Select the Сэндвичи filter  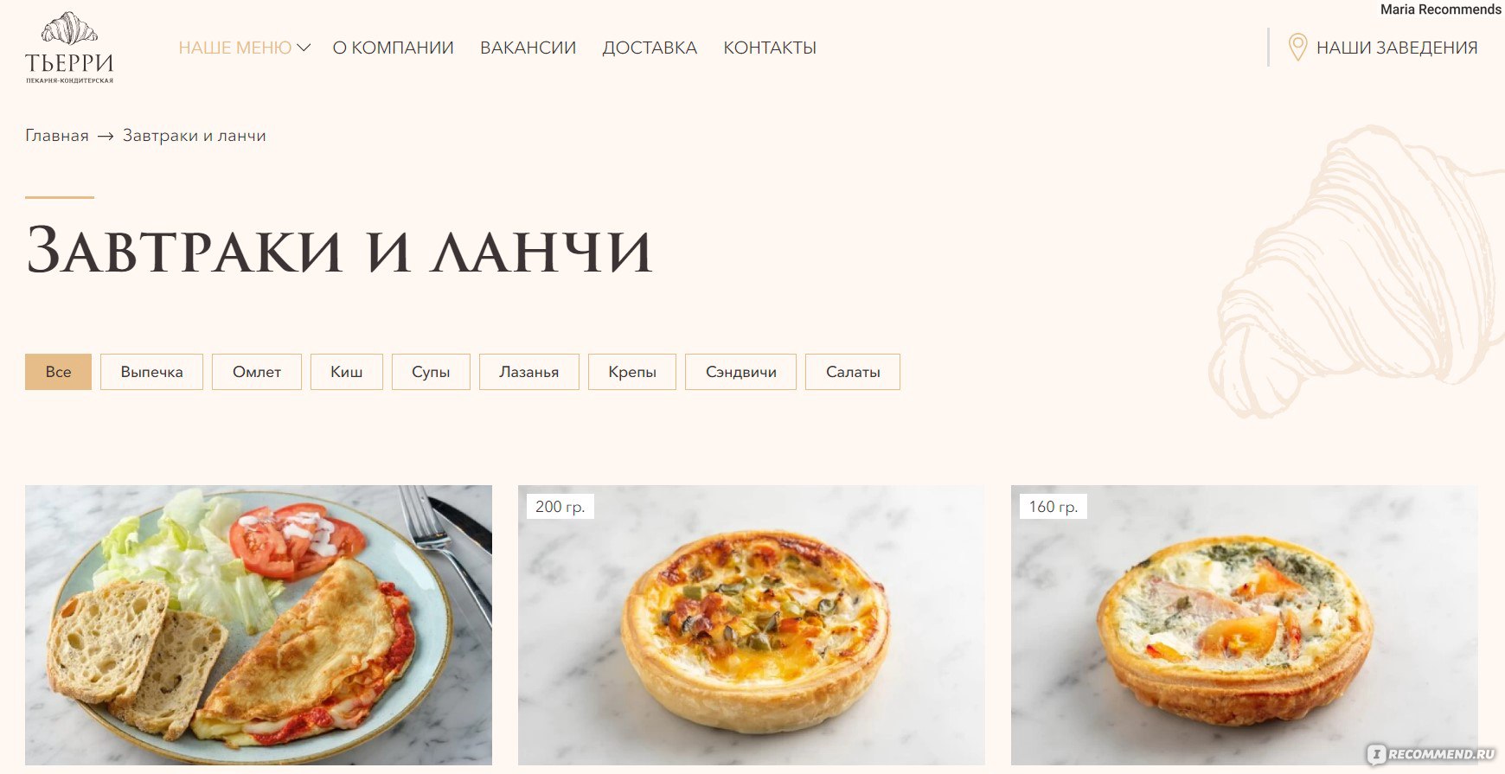(741, 372)
